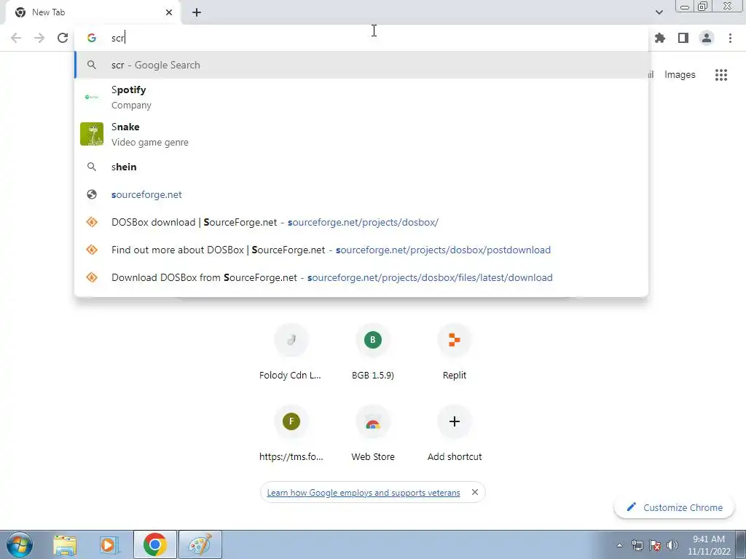Open the Google apps grid

721,75
